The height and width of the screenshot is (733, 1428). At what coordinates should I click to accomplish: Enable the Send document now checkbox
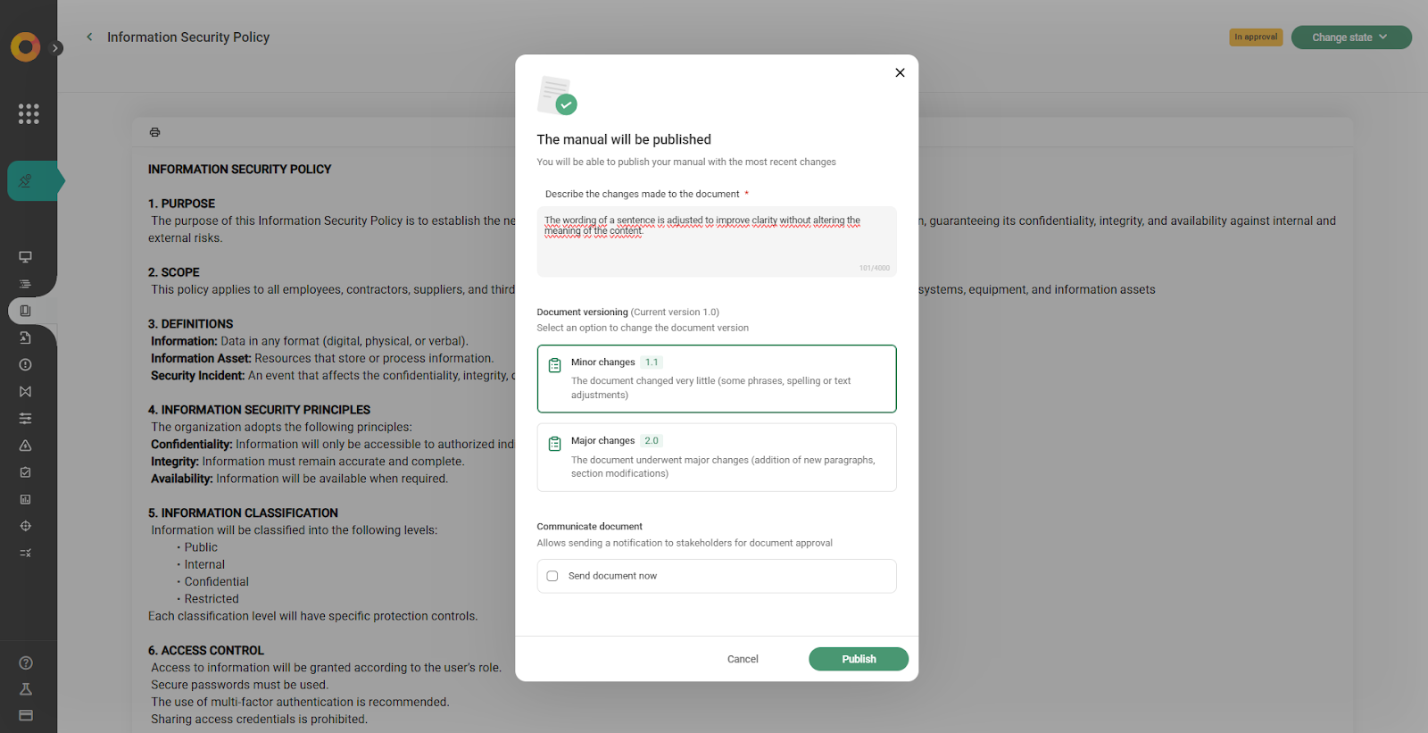tap(552, 576)
